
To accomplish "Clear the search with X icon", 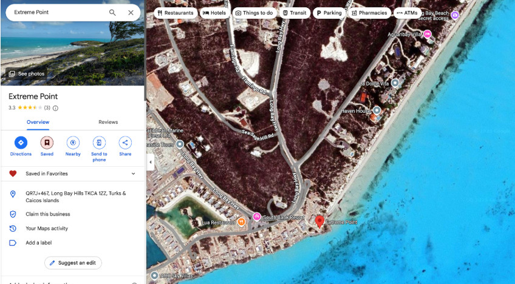I will pyautogui.click(x=131, y=13).
